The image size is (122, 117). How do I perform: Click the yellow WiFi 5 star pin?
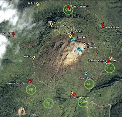click(84, 45)
